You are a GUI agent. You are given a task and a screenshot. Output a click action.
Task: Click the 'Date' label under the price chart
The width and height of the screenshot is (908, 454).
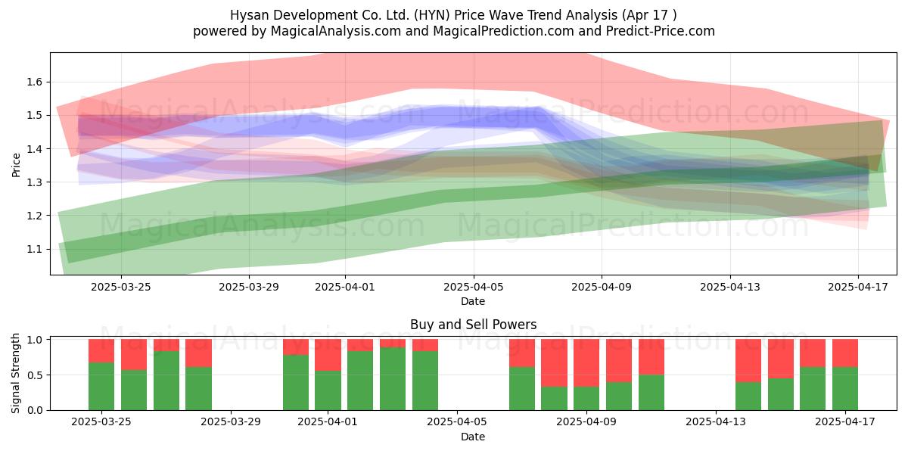473,301
